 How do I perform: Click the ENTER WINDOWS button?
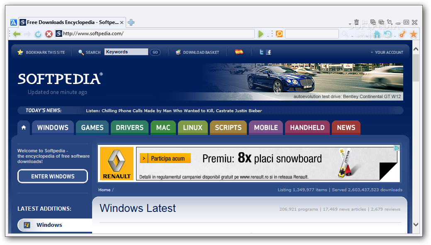(53, 176)
